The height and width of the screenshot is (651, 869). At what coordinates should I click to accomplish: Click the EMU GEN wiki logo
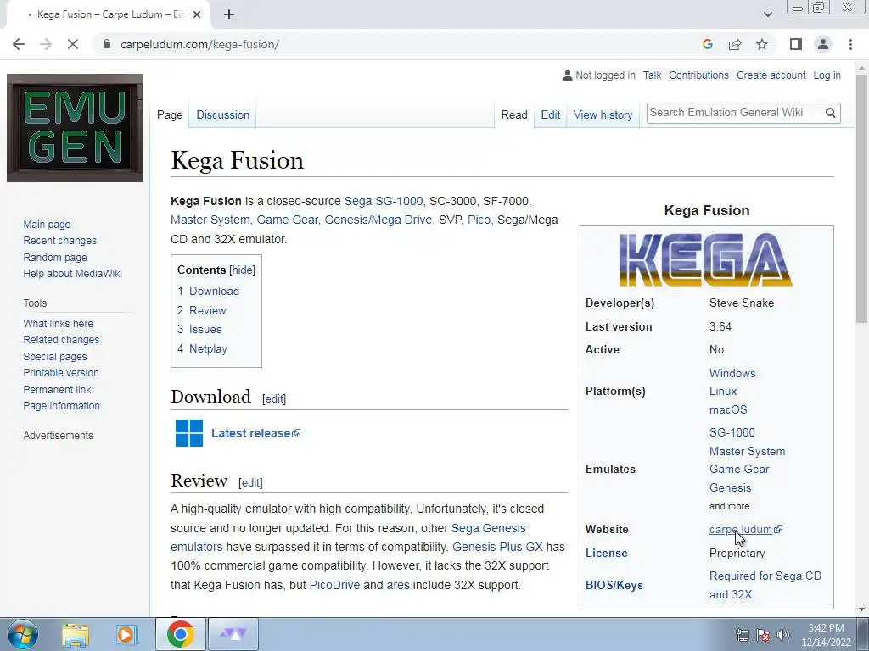(x=75, y=128)
